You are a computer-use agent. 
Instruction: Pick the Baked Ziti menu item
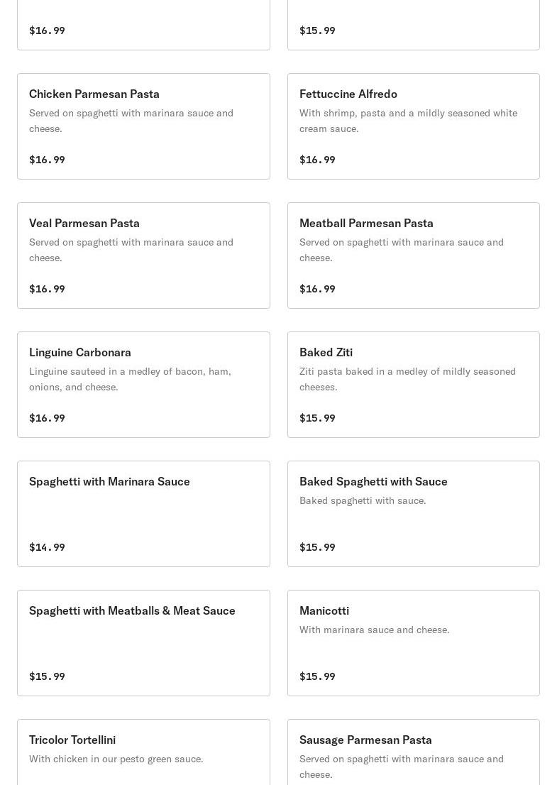(326, 352)
